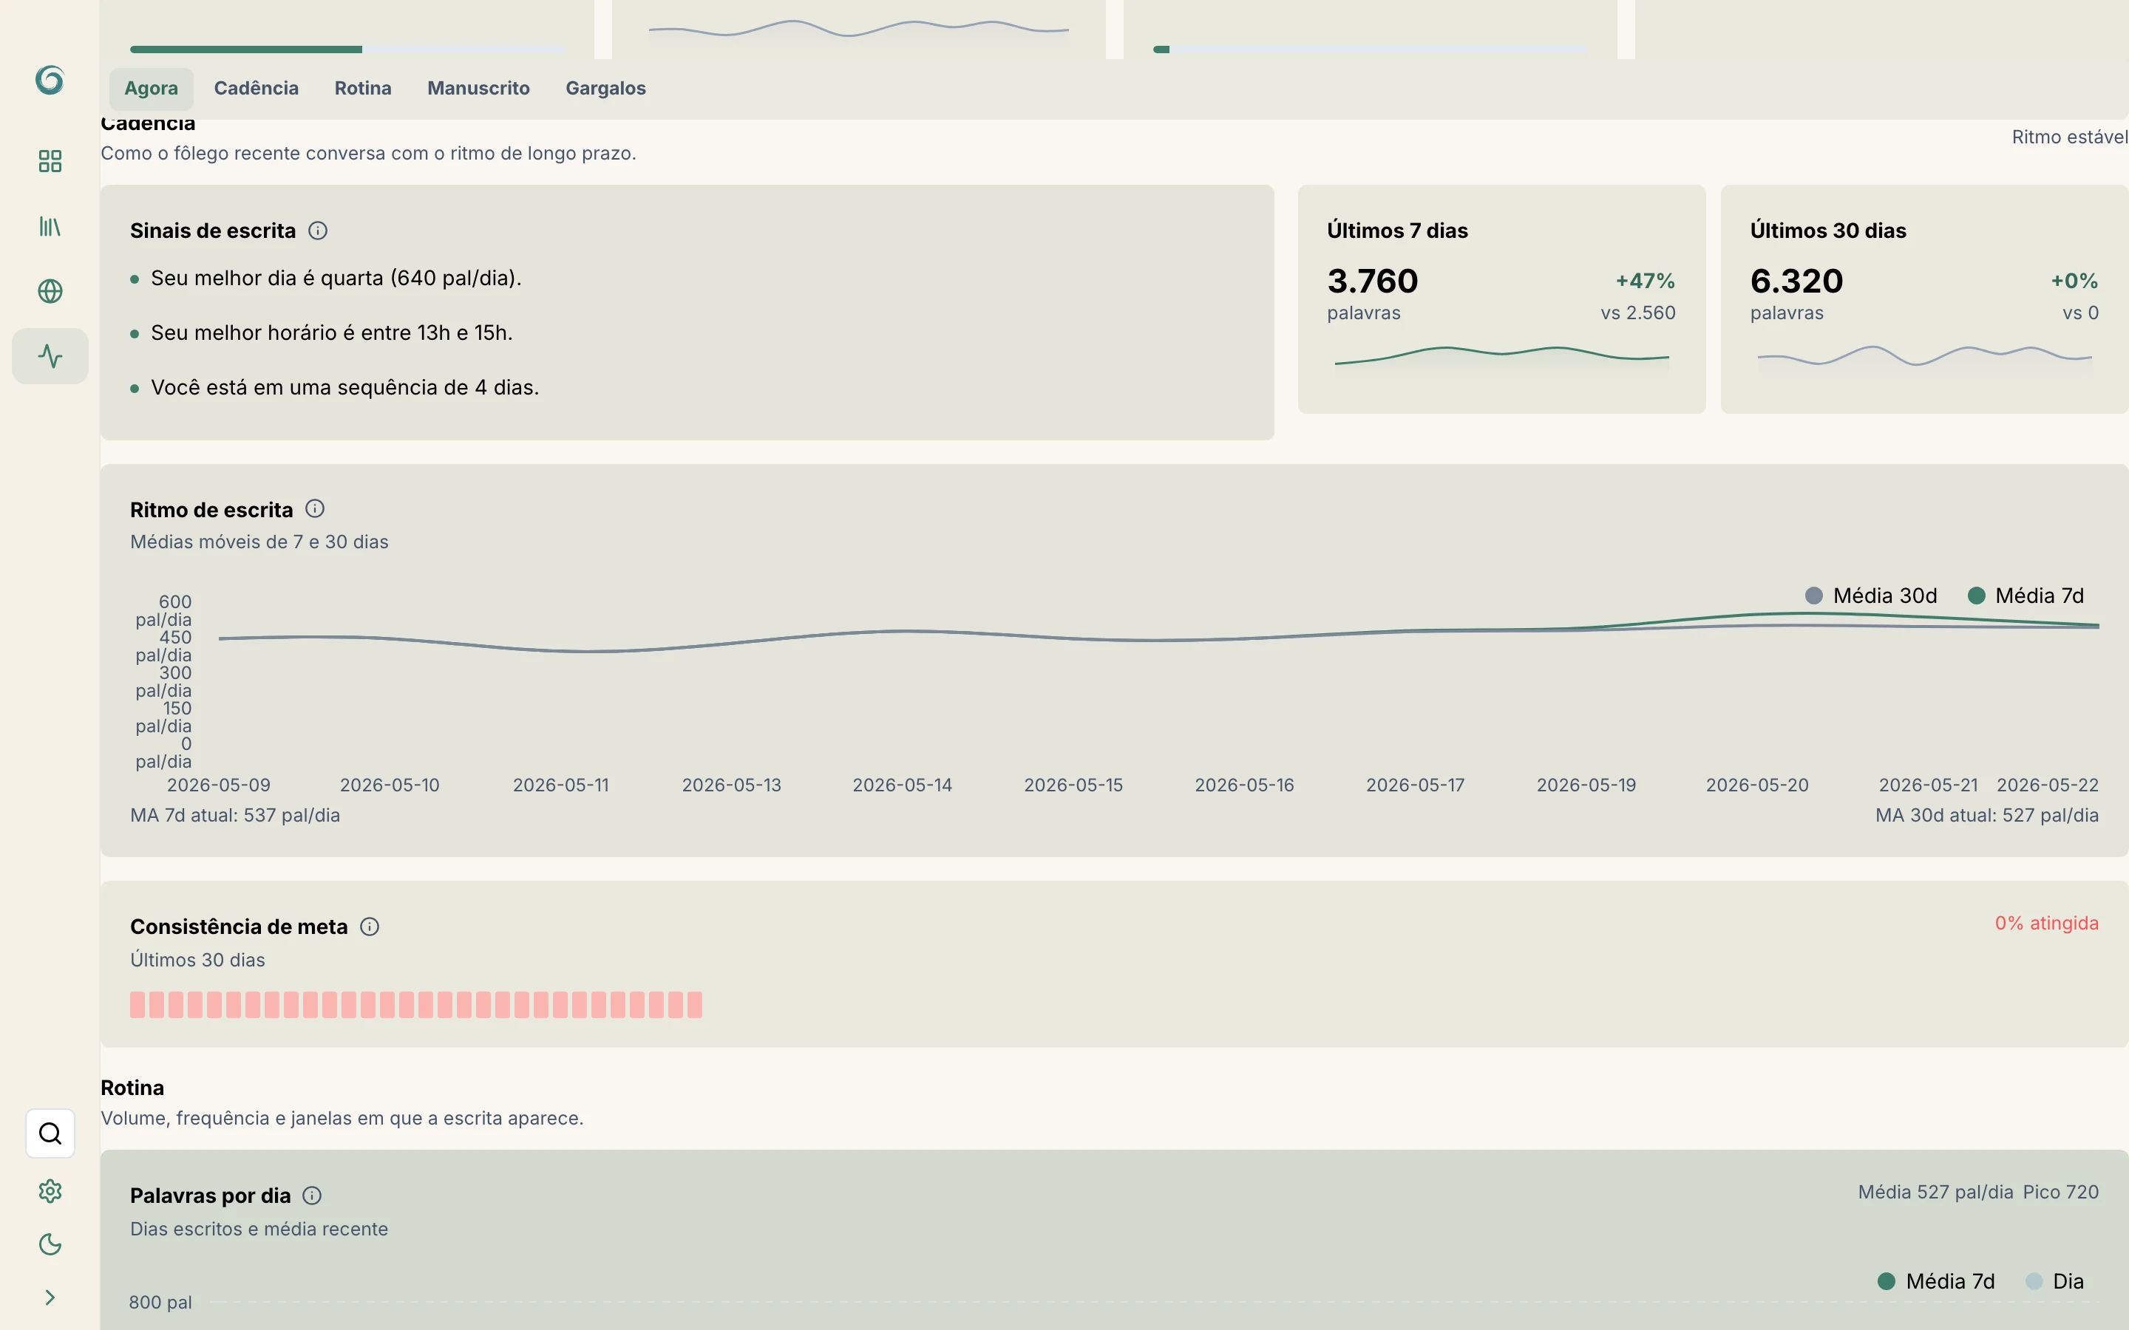The image size is (2129, 1330).
Task: Toggle Média 30d series in legend
Action: point(1870,596)
